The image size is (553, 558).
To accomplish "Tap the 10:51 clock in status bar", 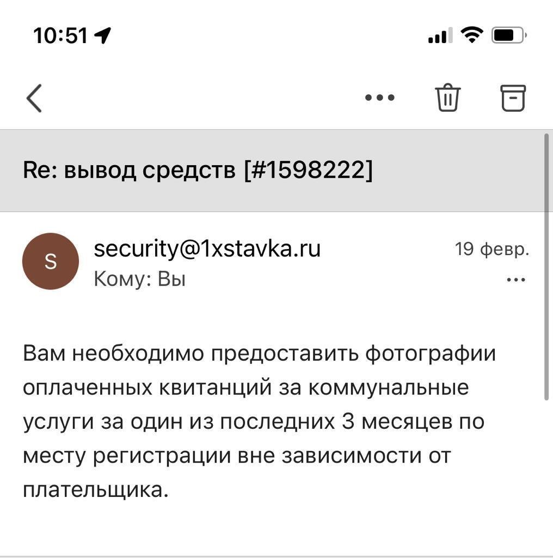I will point(60,36).
